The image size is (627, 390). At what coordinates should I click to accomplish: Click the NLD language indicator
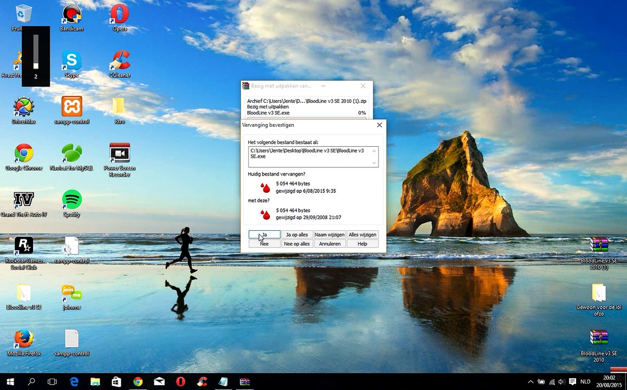coord(585,382)
